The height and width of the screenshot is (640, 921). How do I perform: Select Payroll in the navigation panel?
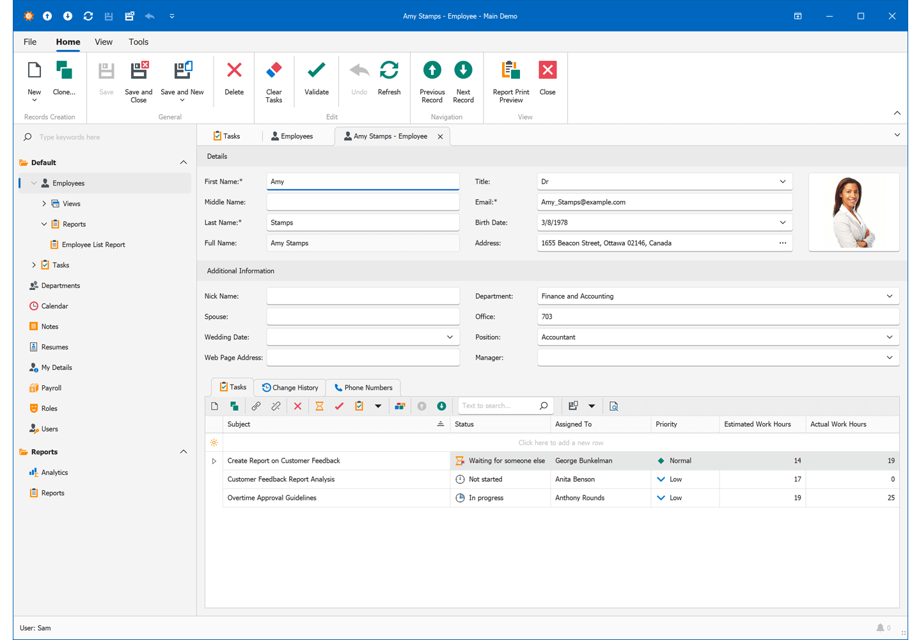pos(51,388)
